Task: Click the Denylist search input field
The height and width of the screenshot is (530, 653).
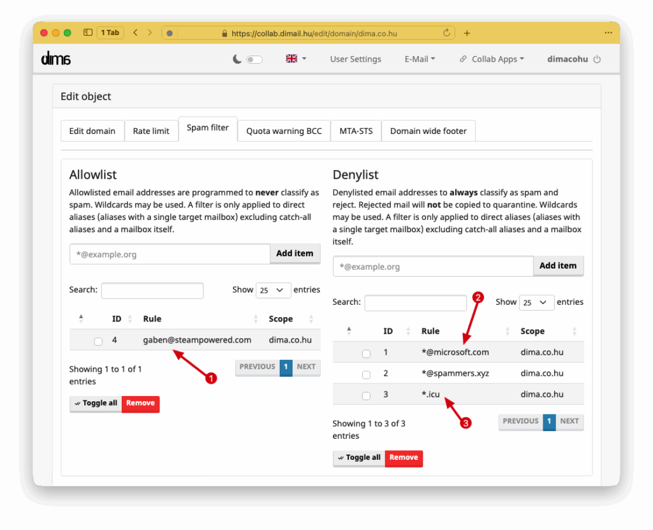Action: click(x=415, y=302)
